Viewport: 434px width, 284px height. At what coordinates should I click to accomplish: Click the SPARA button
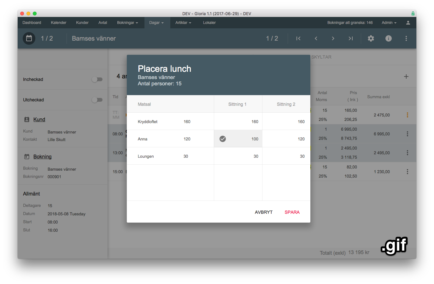point(292,212)
